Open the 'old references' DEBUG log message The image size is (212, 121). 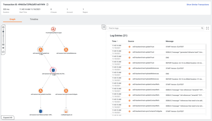(184, 95)
